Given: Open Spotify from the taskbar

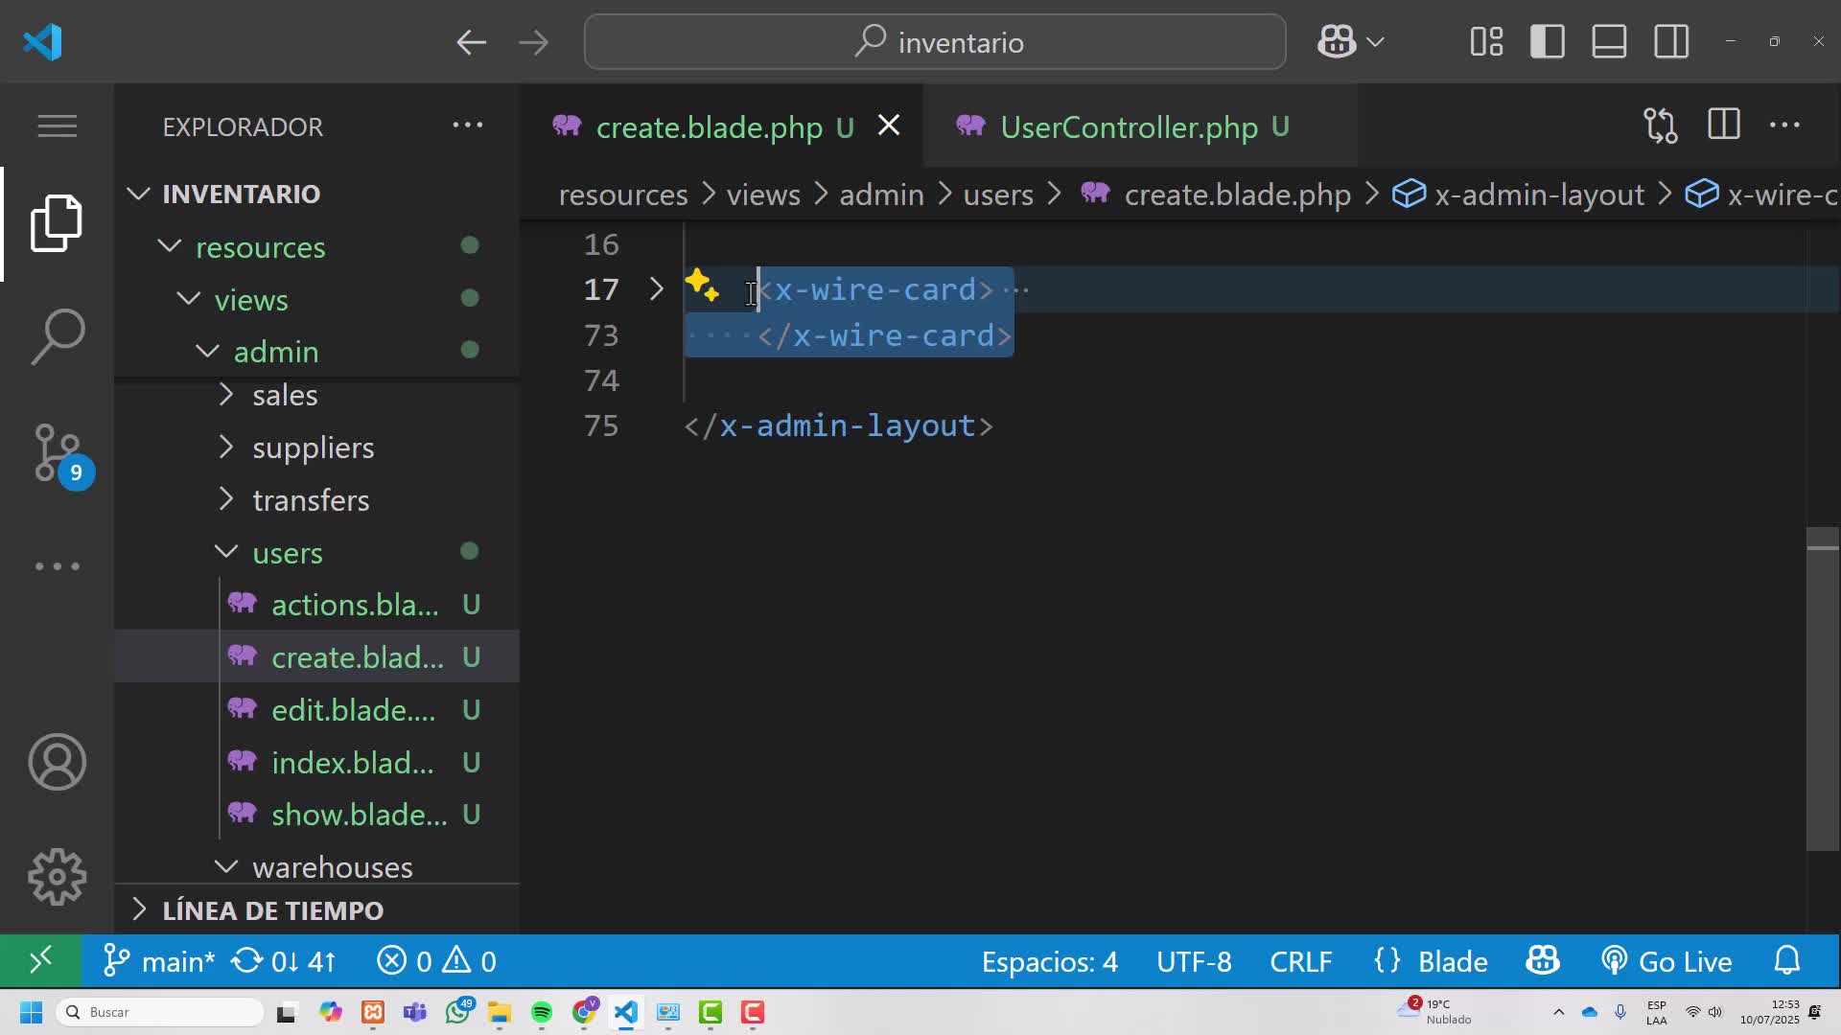Looking at the screenshot, I should (x=542, y=1012).
